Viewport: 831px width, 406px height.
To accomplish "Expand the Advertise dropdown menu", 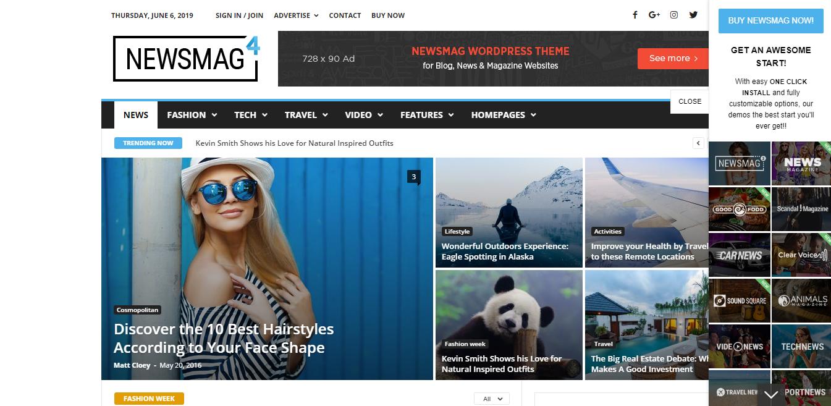I will [296, 15].
